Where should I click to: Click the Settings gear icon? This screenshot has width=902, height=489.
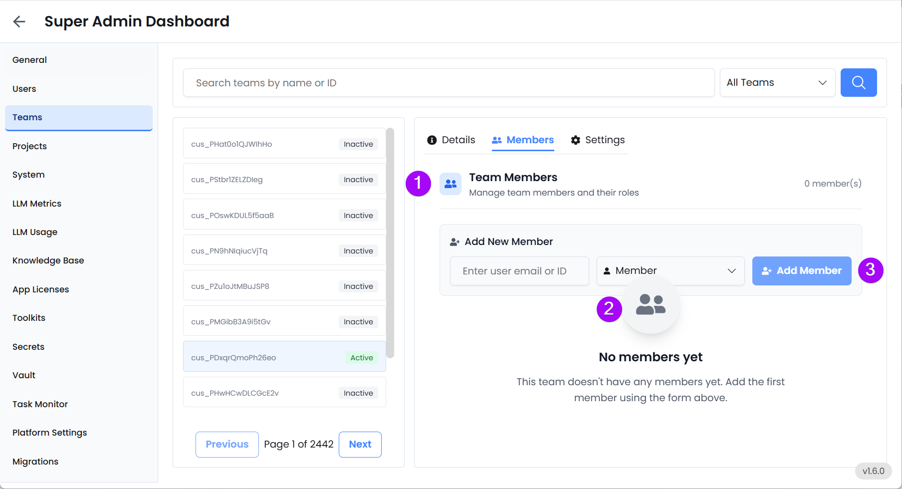coord(576,140)
